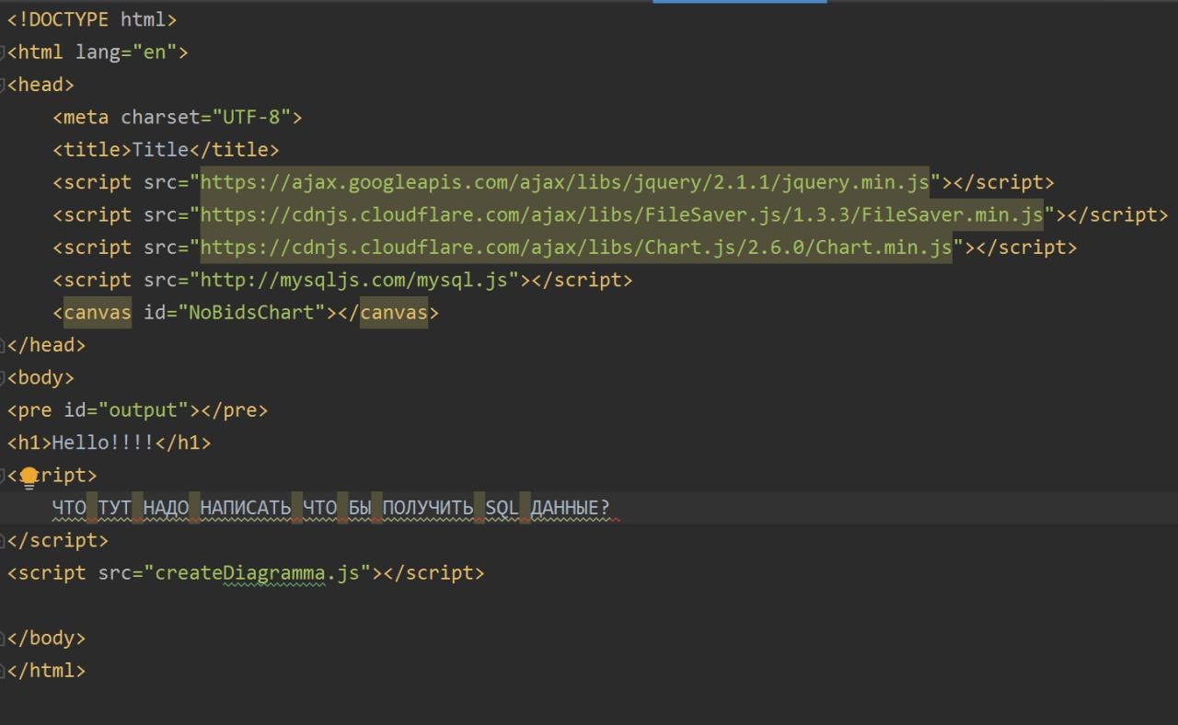Viewport: 1178px width, 725px height.
Task: Click the closing </pre> tag
Action: 235,409
